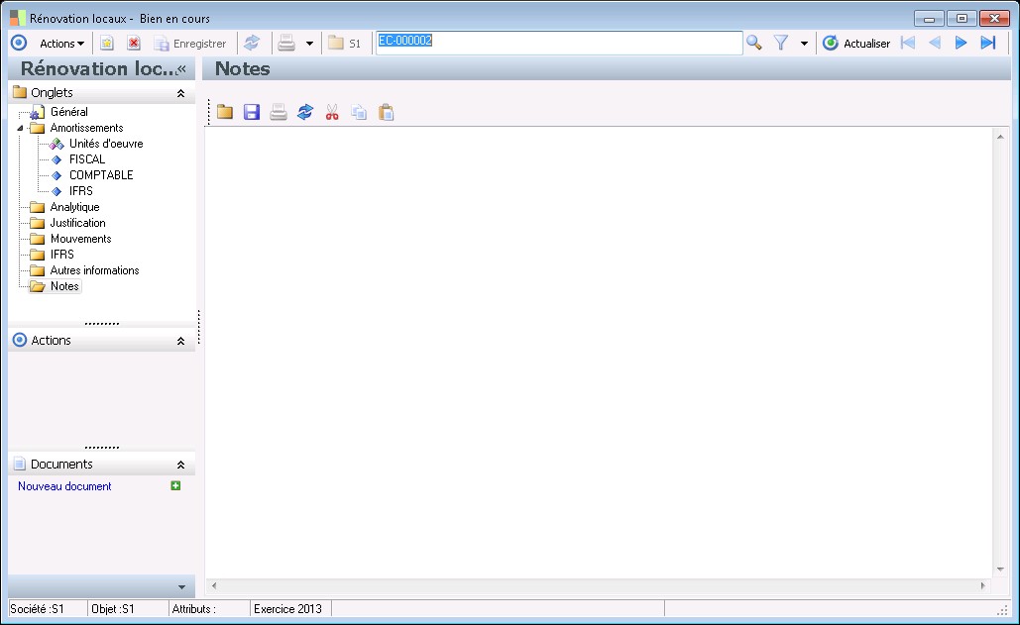Open the print options dropdown arrow
1020x625 pixels.
tap(309, 44)
